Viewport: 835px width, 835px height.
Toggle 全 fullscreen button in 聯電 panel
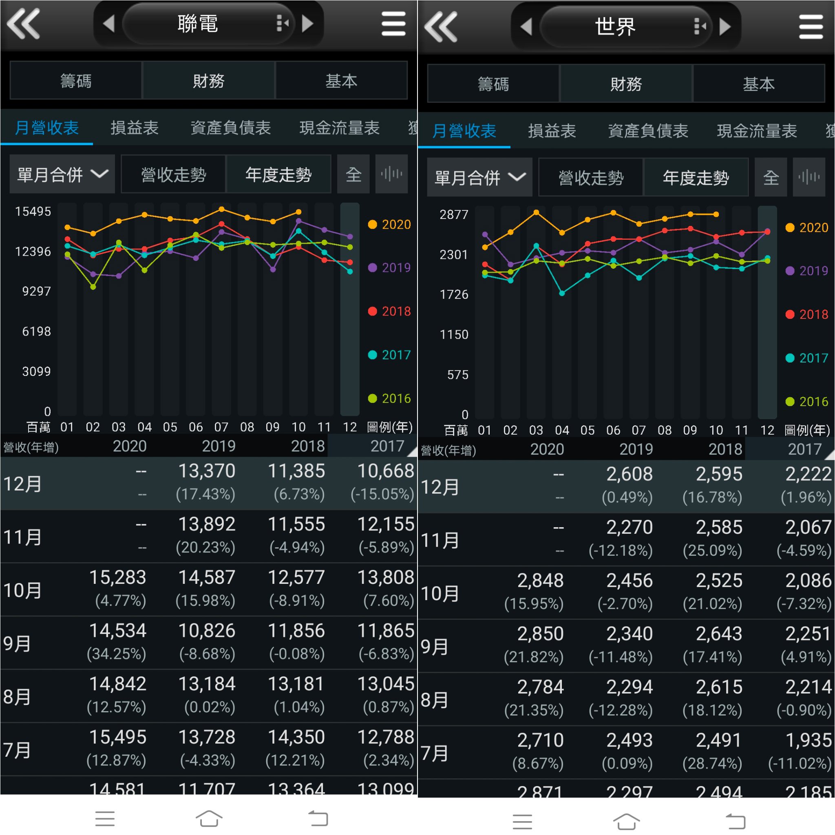(353, 174)
